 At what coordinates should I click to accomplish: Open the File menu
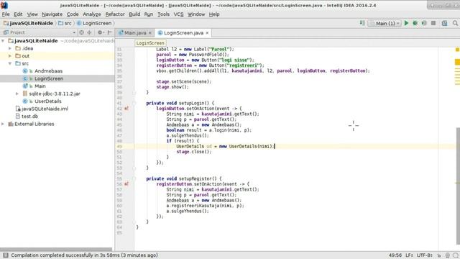coord(6,14)
